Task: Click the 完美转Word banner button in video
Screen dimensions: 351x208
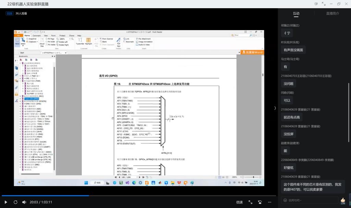Action: coord(252,52)
